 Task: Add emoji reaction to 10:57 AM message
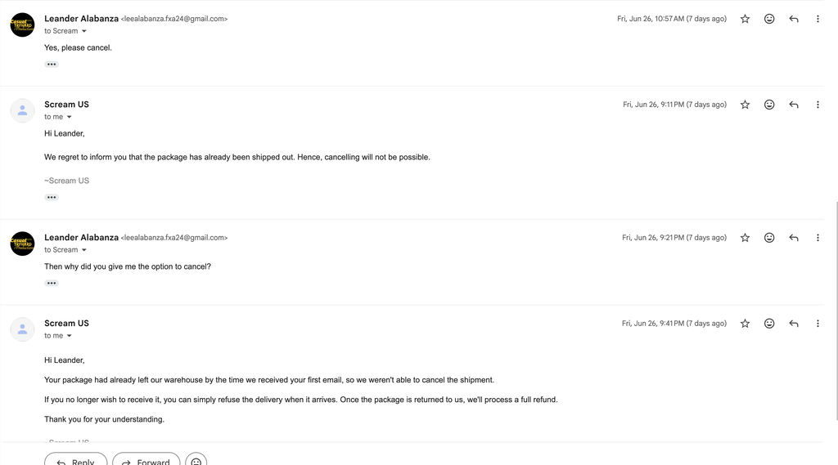769,19
